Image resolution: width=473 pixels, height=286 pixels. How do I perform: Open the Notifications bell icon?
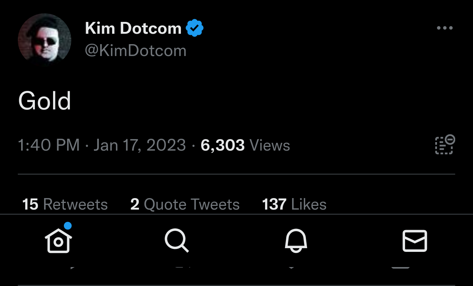coord(296,240)
